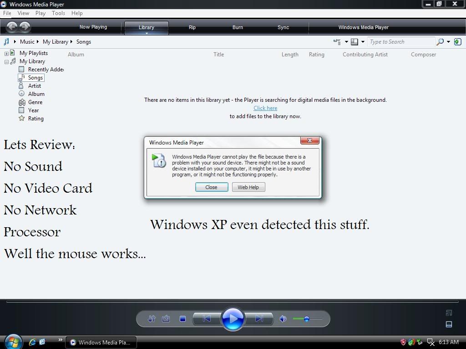Collapse the My Library tree node
The height and width of the screenshot is (349, 466).
click(x=6, y=62)
